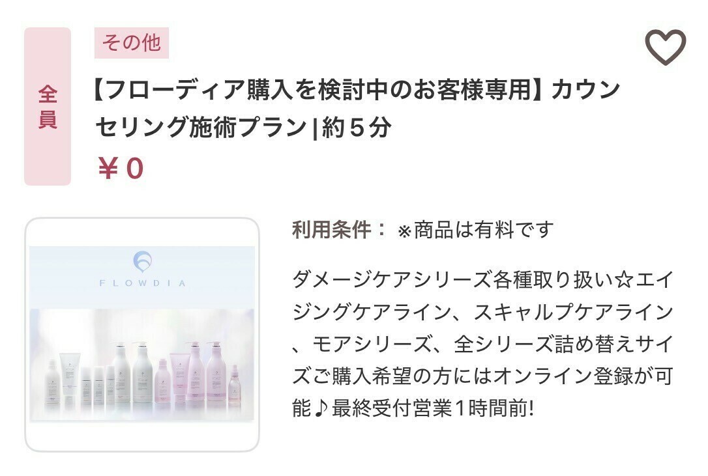Tap the heart favorite icon
The height and width of the screenshot is (476, 708).
coord(665,47)
